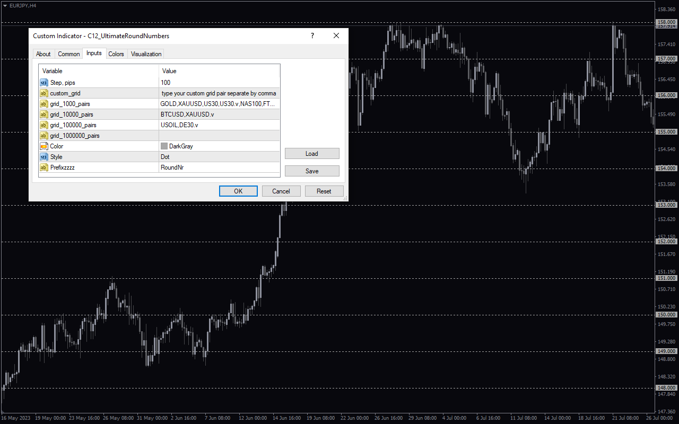Click the grid_1000000_pairs variable name
The width and height of the screenshot is (679, 424).
(75, 136)
